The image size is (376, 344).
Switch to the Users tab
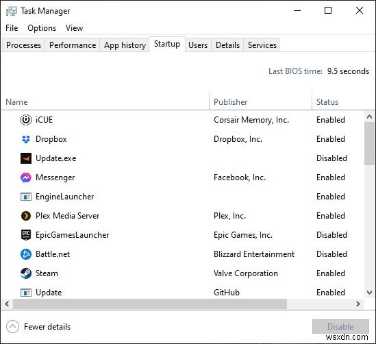pos(198,45)
